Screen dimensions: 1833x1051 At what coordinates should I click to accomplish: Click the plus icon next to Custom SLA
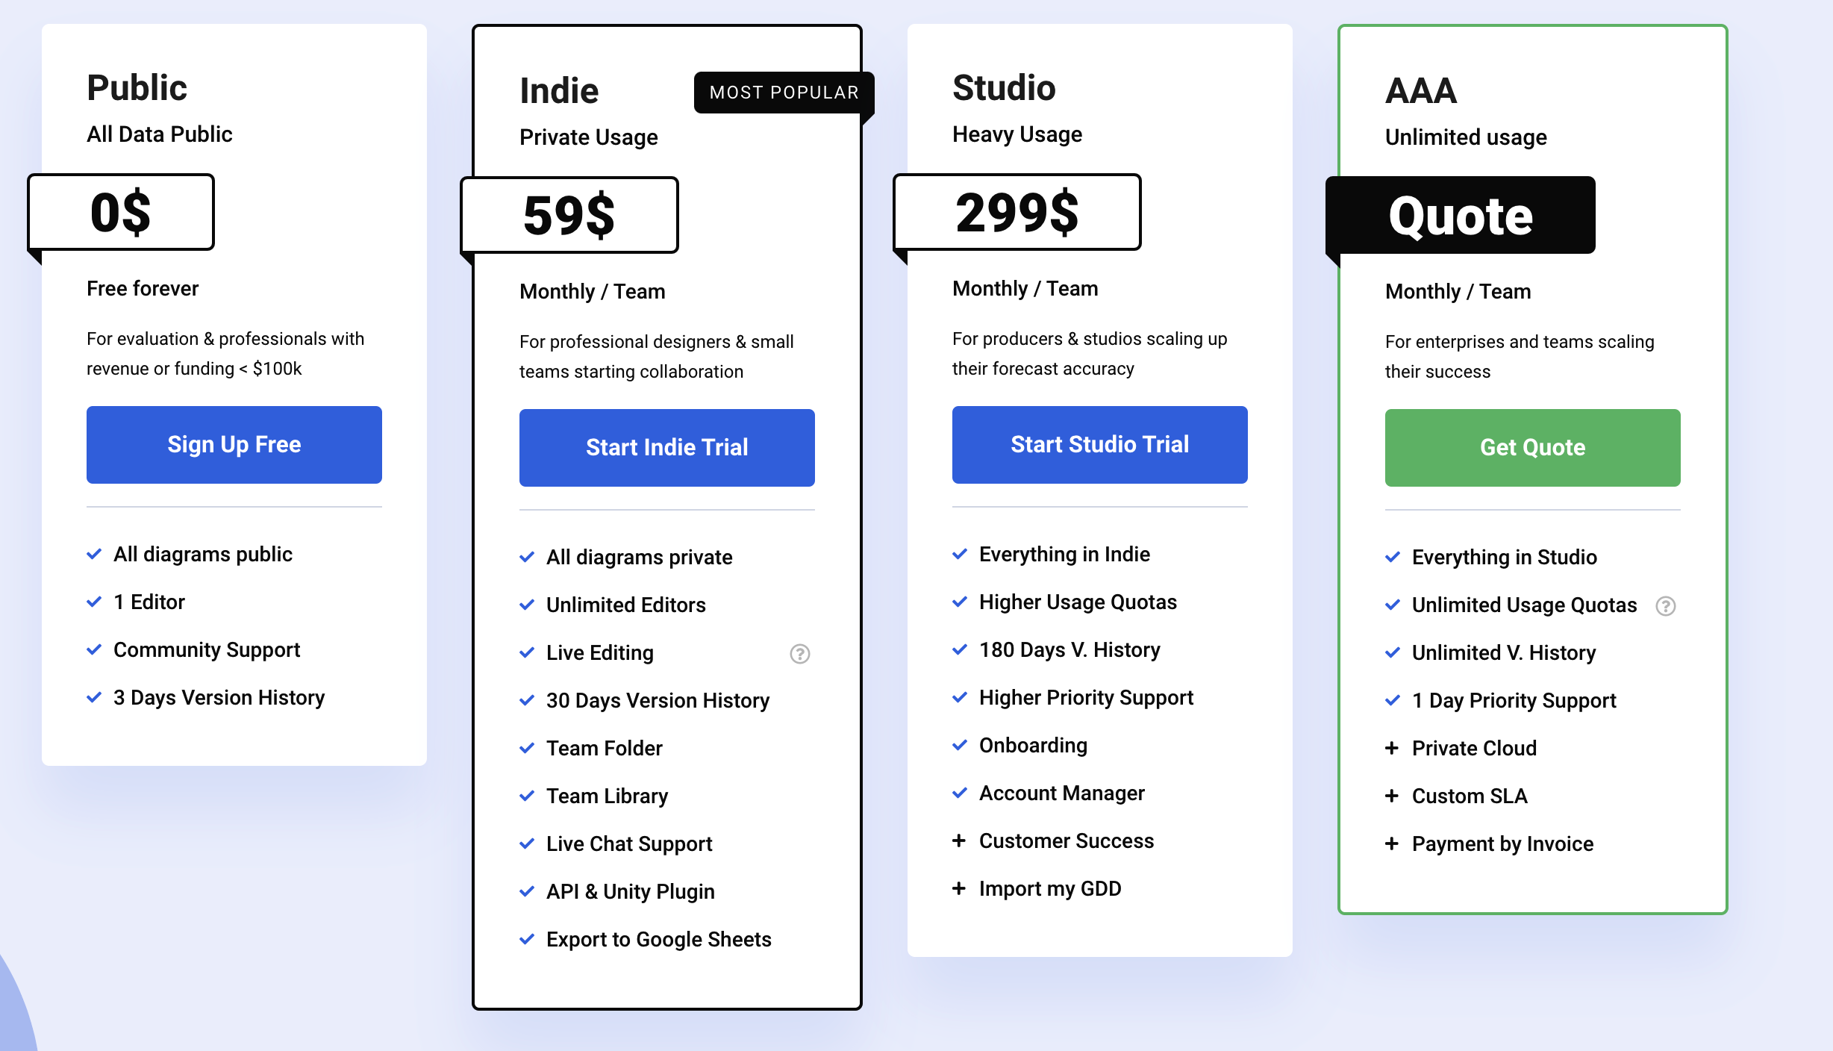1392,796
